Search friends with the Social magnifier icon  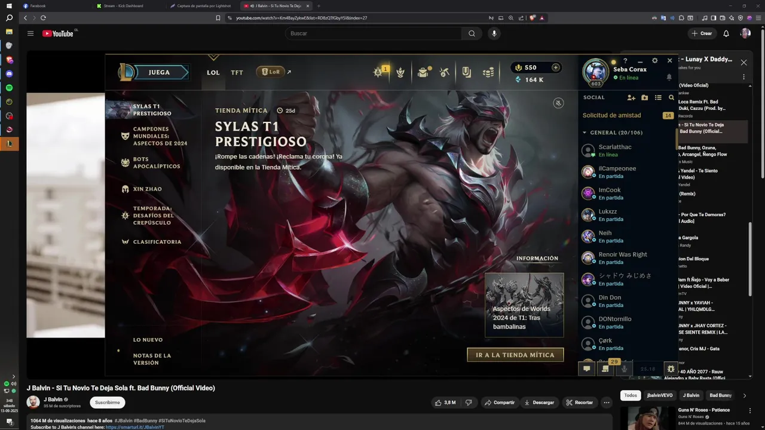pyautogui.click(x=671, y=97)
